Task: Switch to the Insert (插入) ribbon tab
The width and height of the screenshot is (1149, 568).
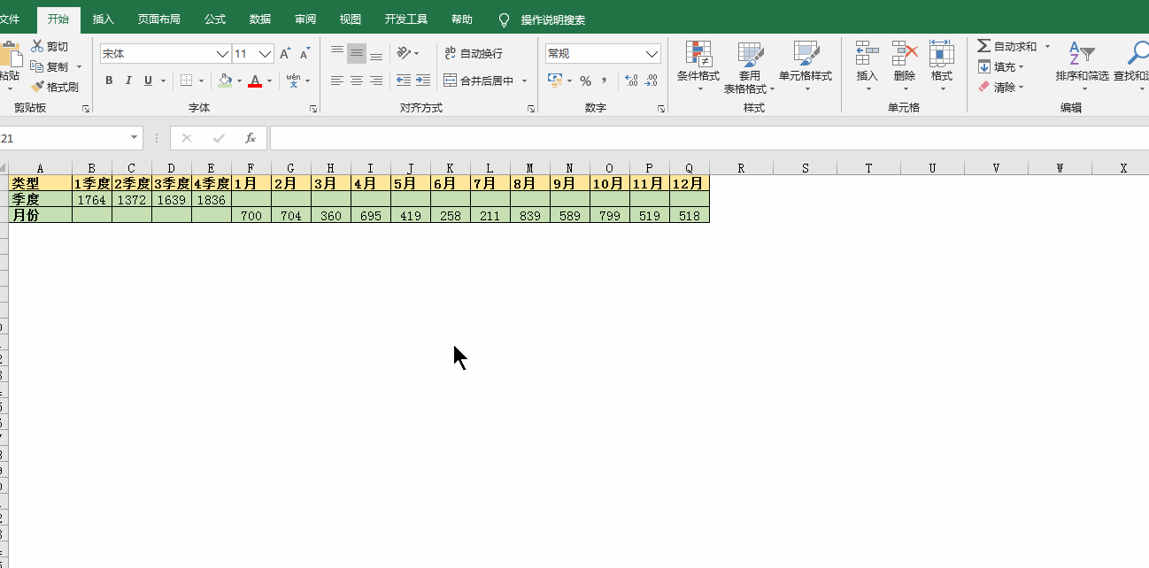Action: click(104, 19)
